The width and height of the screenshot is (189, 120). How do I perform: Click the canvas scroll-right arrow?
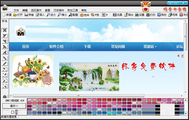click(x=182, y=96)
